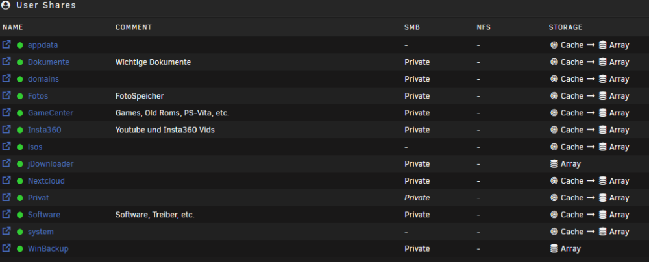Click the green status dot for Software
The image size is (649, 262).
(20, 215)
